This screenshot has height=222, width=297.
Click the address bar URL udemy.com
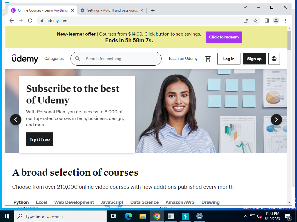coord(57,21)
